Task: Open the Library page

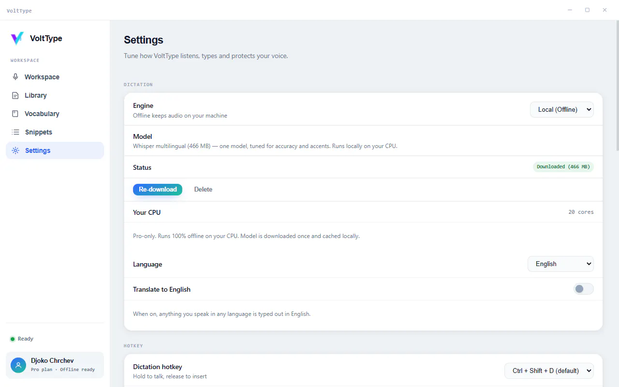Action: (55, 95)
